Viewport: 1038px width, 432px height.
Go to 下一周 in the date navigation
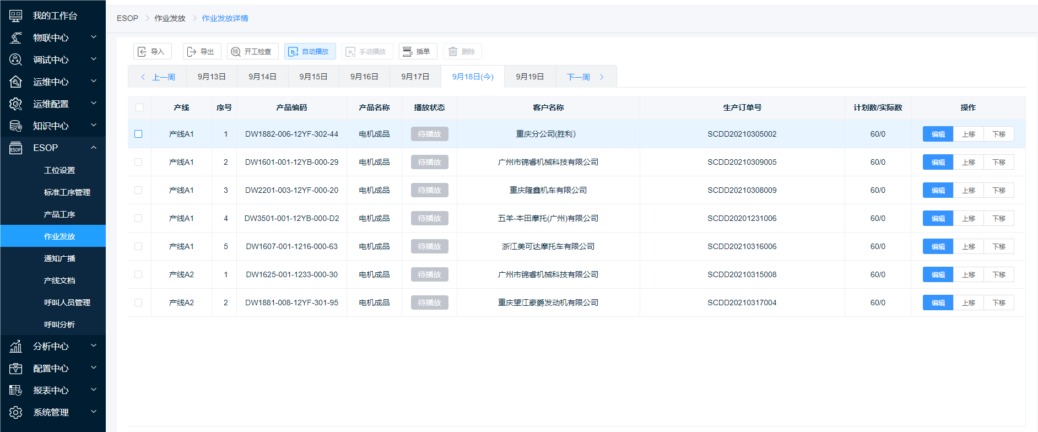click(x=585, y=77)
